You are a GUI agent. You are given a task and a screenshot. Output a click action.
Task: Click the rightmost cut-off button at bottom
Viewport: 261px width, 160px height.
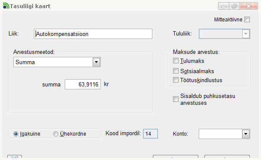click(227, 157)
